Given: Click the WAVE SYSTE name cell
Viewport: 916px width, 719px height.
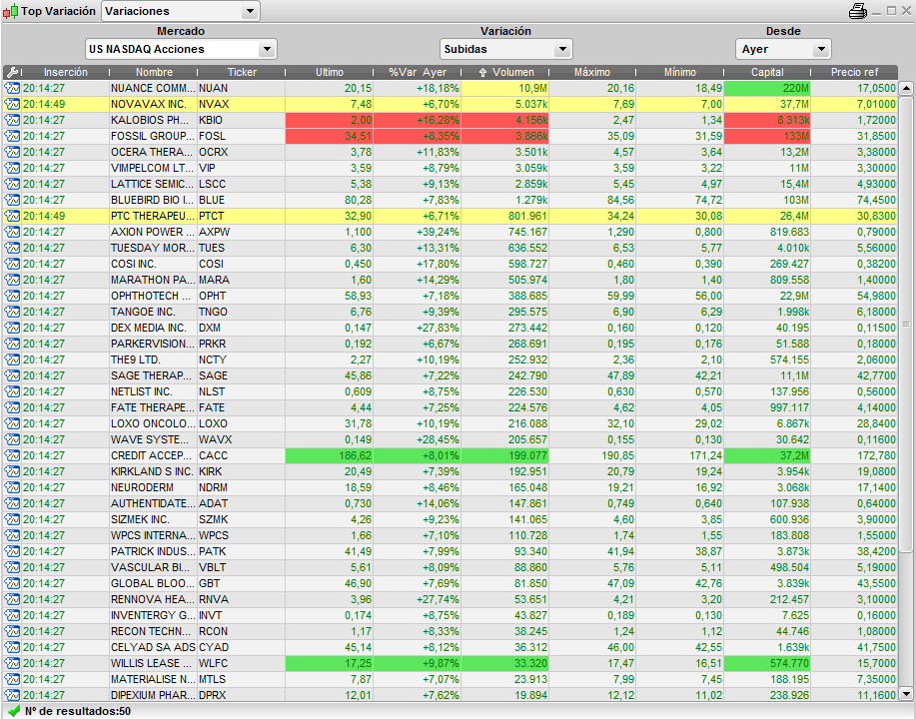Looking at the screenshot, I should pyautogui.click(x=153, y=439).
